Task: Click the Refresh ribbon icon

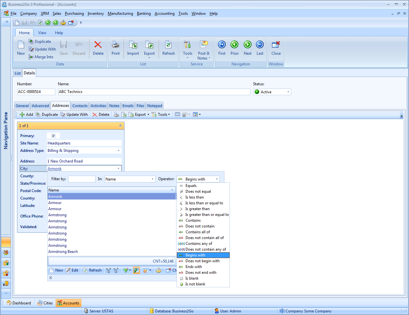Action: click(168, 45)
